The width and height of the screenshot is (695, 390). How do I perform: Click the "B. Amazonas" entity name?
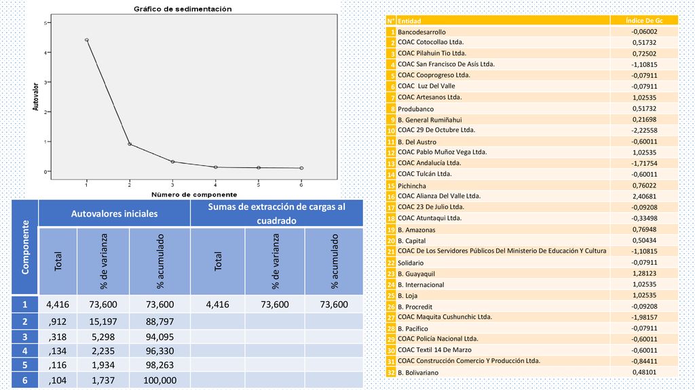[x=416, y=230]
